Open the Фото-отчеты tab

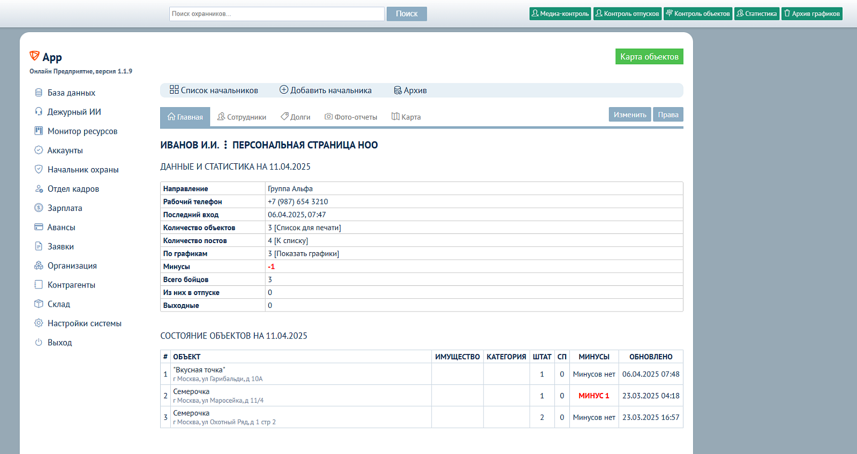coord(351,117)
